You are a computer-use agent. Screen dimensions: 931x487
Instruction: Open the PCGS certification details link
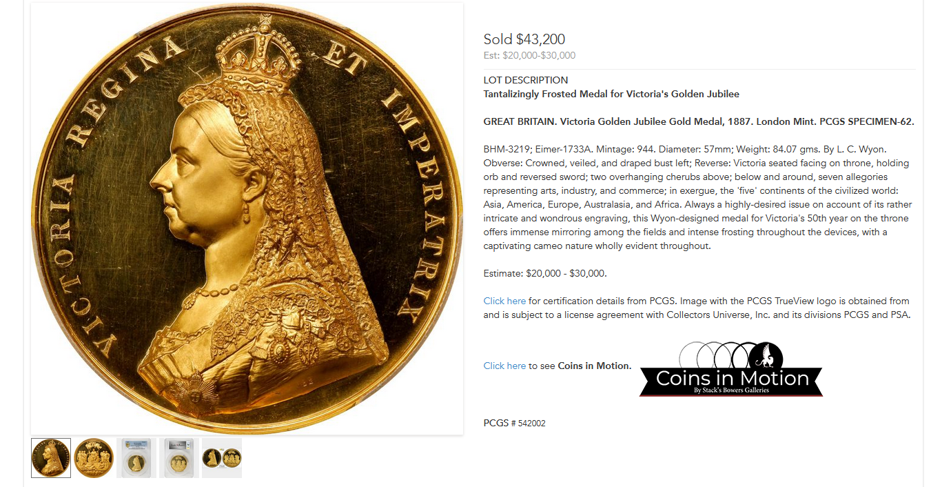click(504, 301)
